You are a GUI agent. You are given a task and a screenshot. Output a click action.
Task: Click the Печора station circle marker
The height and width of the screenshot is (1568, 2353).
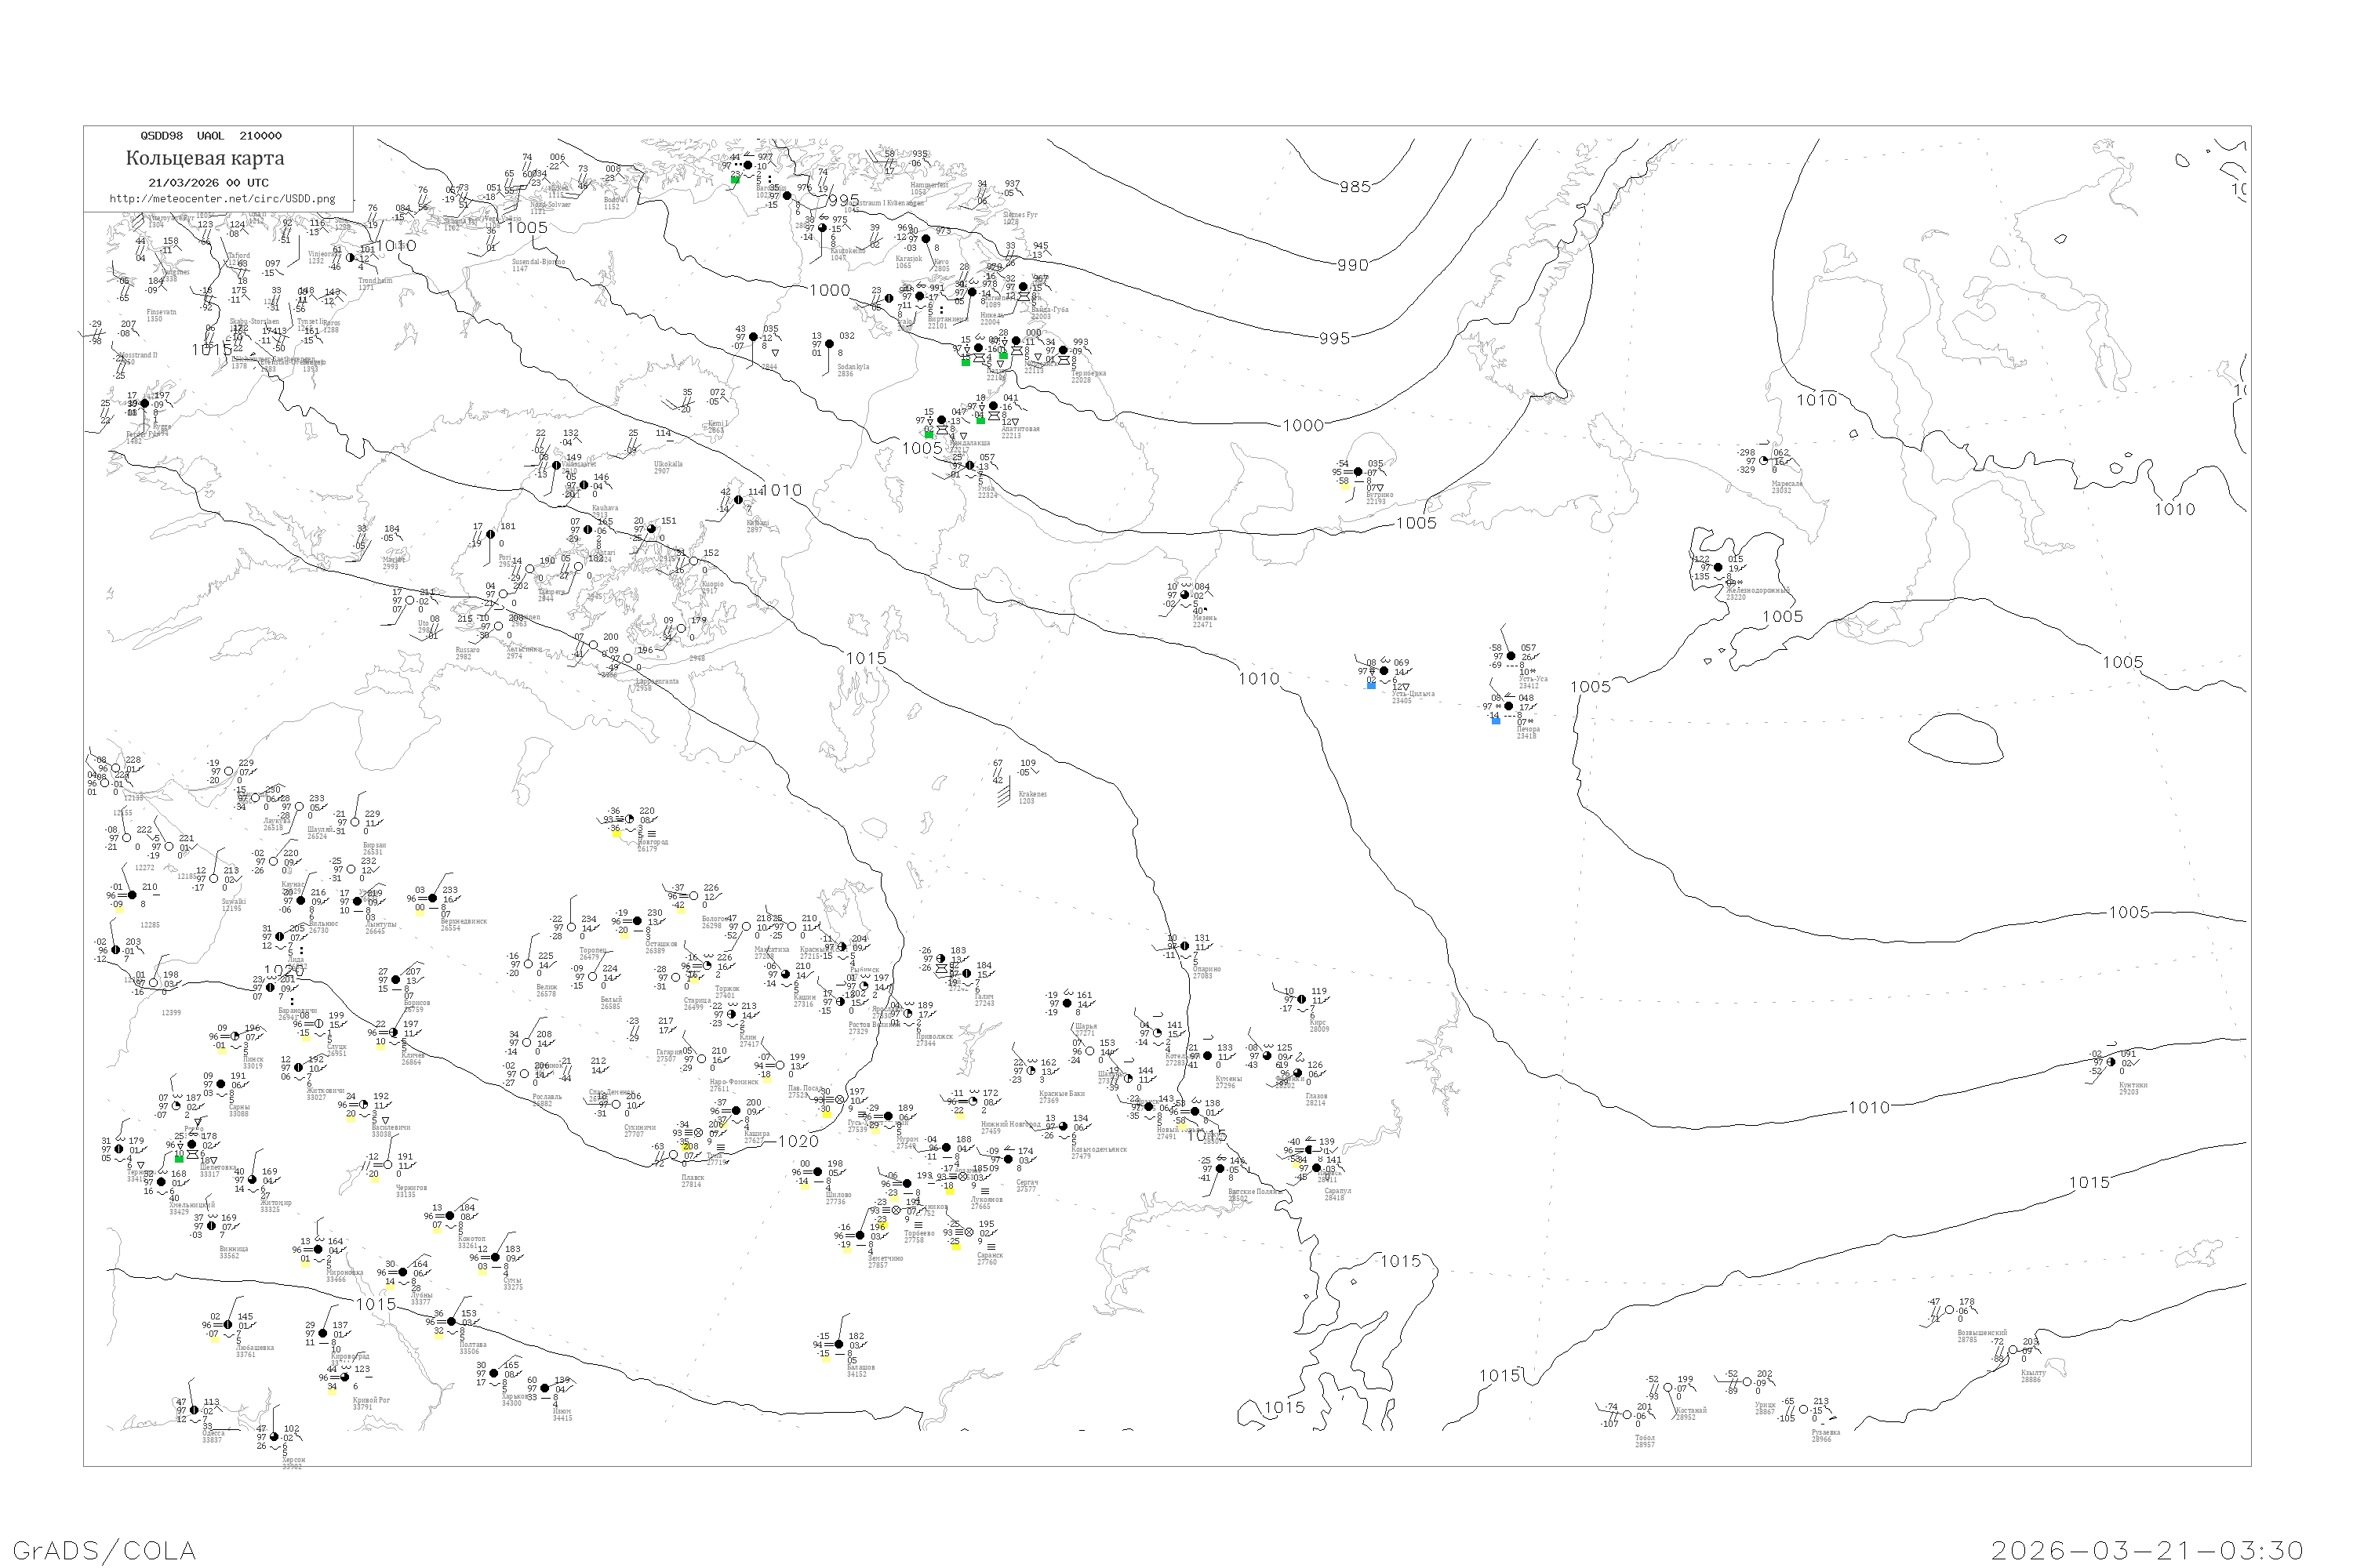click(1508, 706)
